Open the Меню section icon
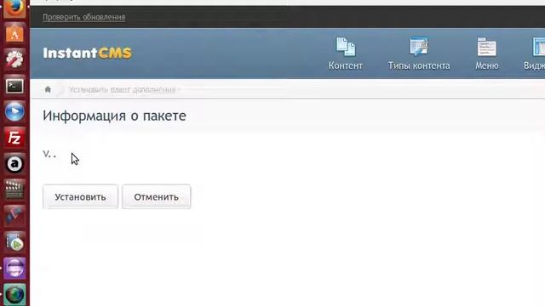Image resolution: width=545 pixels, height=306 pixels. point(486,47)
